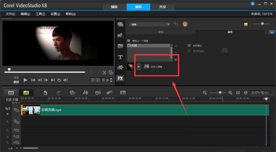Image resolution: width=276 pixels, height=152 pixels.
Task: Enlarge the preview window icon
Action: pos(111,72)
